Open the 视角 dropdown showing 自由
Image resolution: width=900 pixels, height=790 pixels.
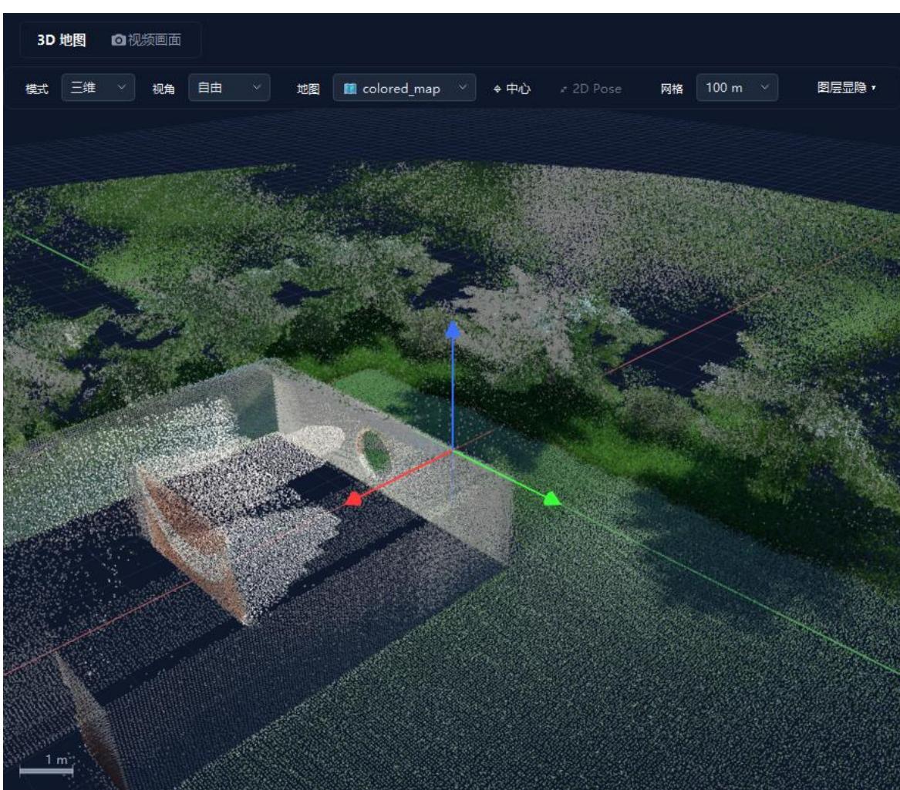point(229,88)
